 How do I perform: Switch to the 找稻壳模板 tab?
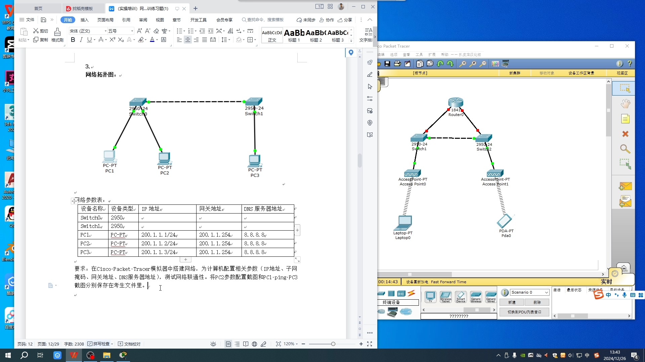pyautogui.click(x=83, y=8)
